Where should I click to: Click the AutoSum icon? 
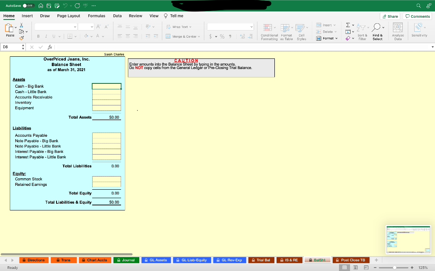(347, 25)
